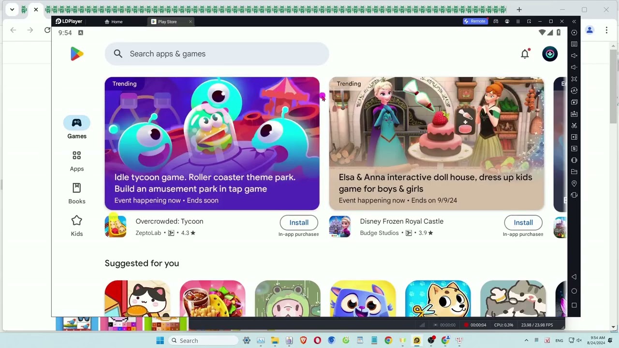Click LDPlayer mini-window mode icon

[x=529, y=21]
